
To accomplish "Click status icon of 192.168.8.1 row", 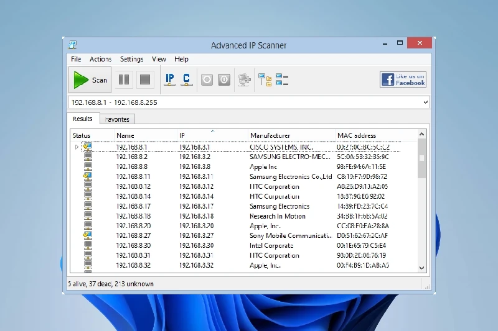I will (87, 147).
